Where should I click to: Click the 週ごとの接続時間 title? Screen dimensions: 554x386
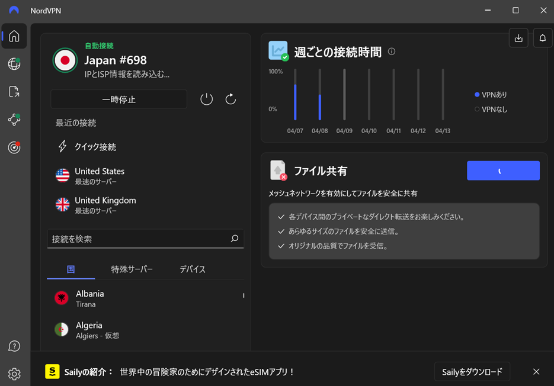338,52
